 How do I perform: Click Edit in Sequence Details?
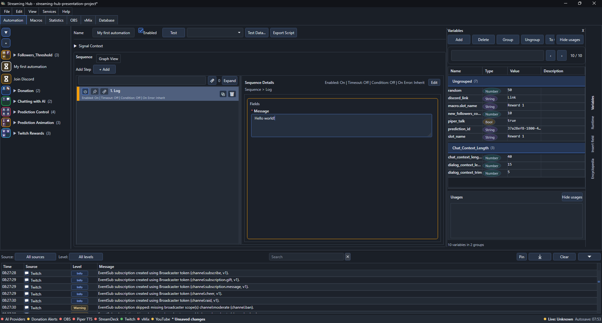click(x=434, y=82)
